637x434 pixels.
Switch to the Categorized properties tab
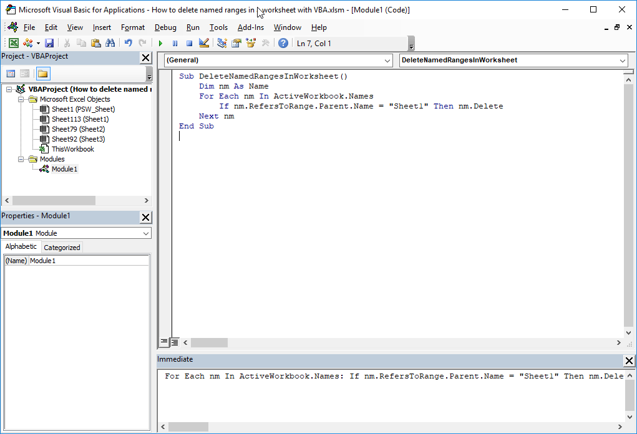[61, 247]
